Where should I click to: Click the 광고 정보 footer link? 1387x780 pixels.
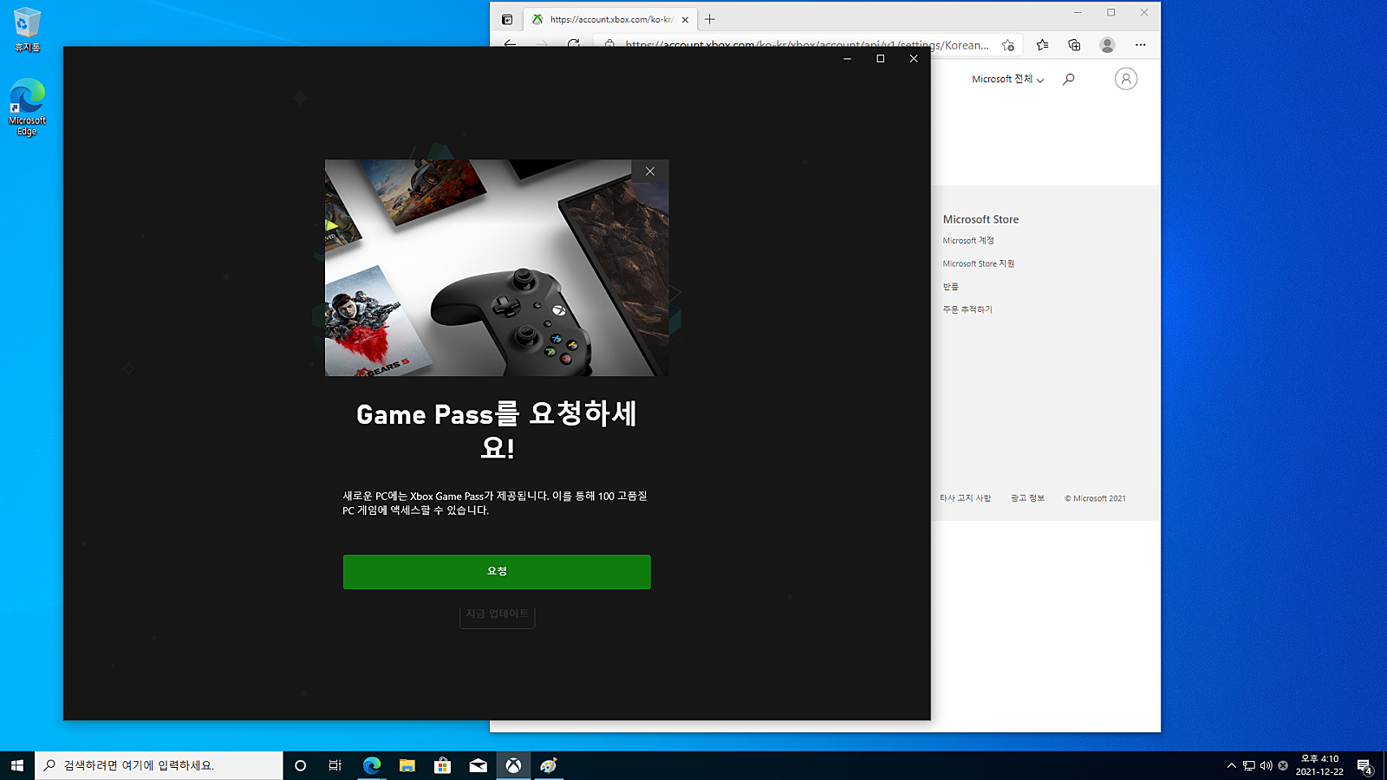[x=1027, y=498]
